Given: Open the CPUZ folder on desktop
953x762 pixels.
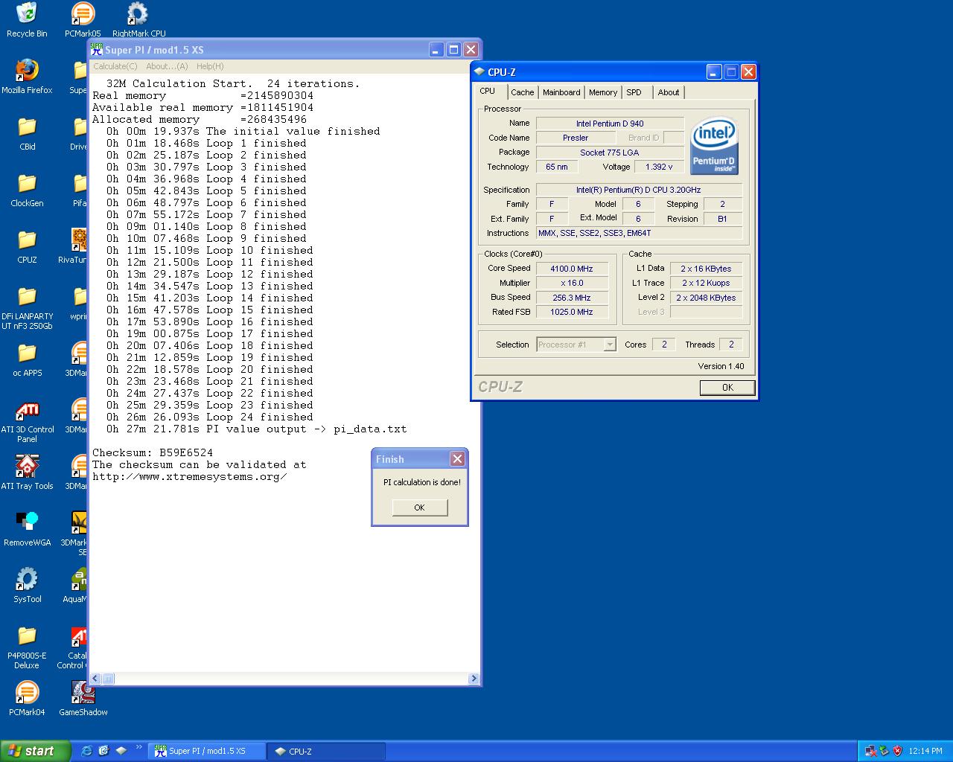Looking at the screenshot, I should click(27, 246).
